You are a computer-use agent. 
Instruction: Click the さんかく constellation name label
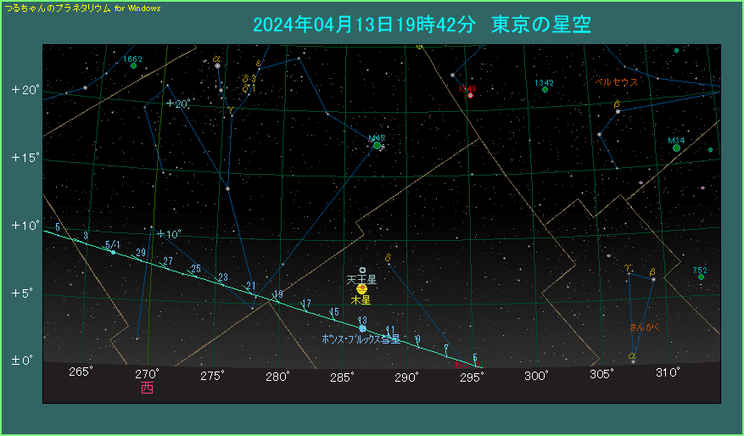point(644,327)
